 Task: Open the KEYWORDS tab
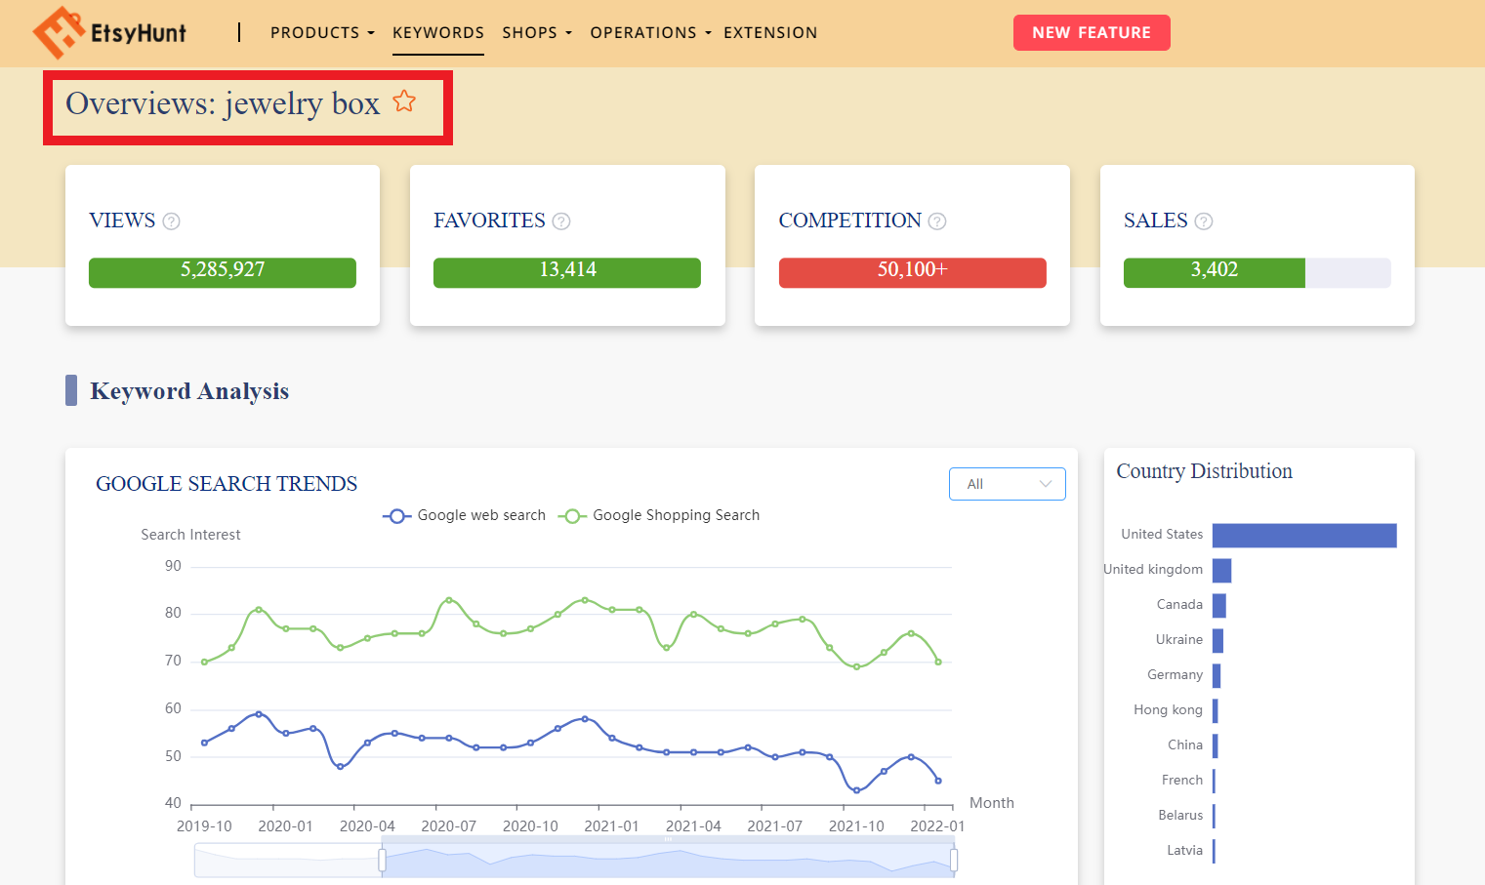pos(438,32)
